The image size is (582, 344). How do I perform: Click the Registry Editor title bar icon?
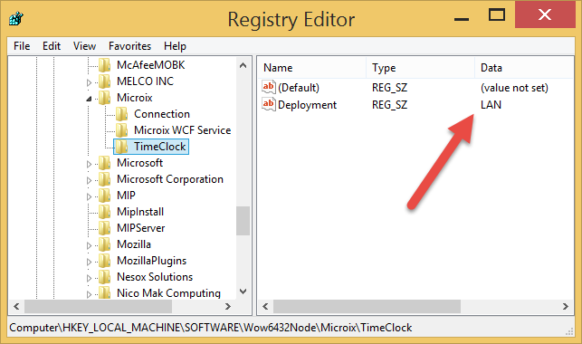[16, 18]
